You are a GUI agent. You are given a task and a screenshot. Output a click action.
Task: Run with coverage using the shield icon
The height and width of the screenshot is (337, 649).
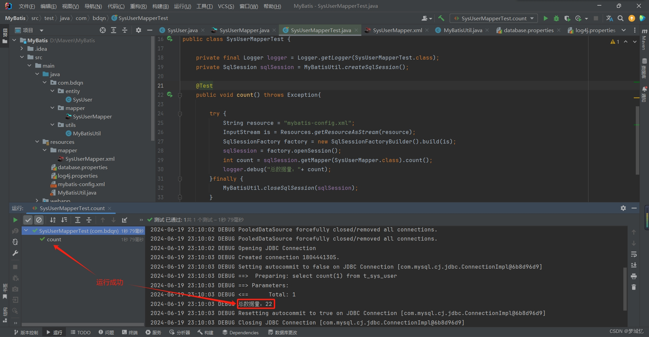[567, 18]
